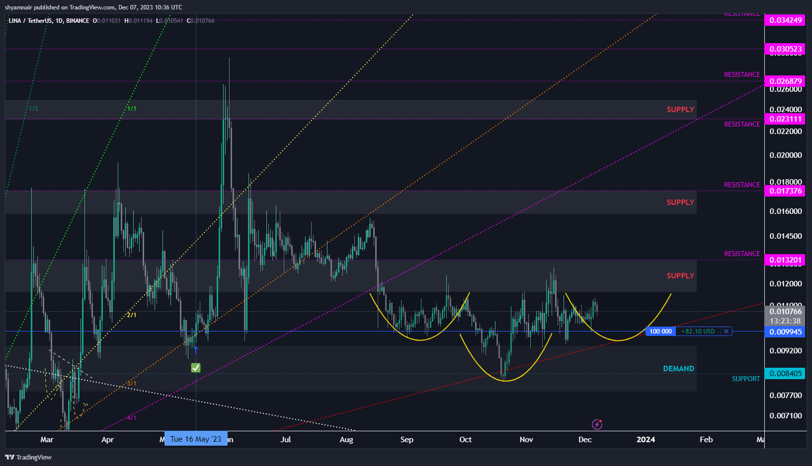
Task: Select the 3/1 Gann fan label
Action: point(131,384)
